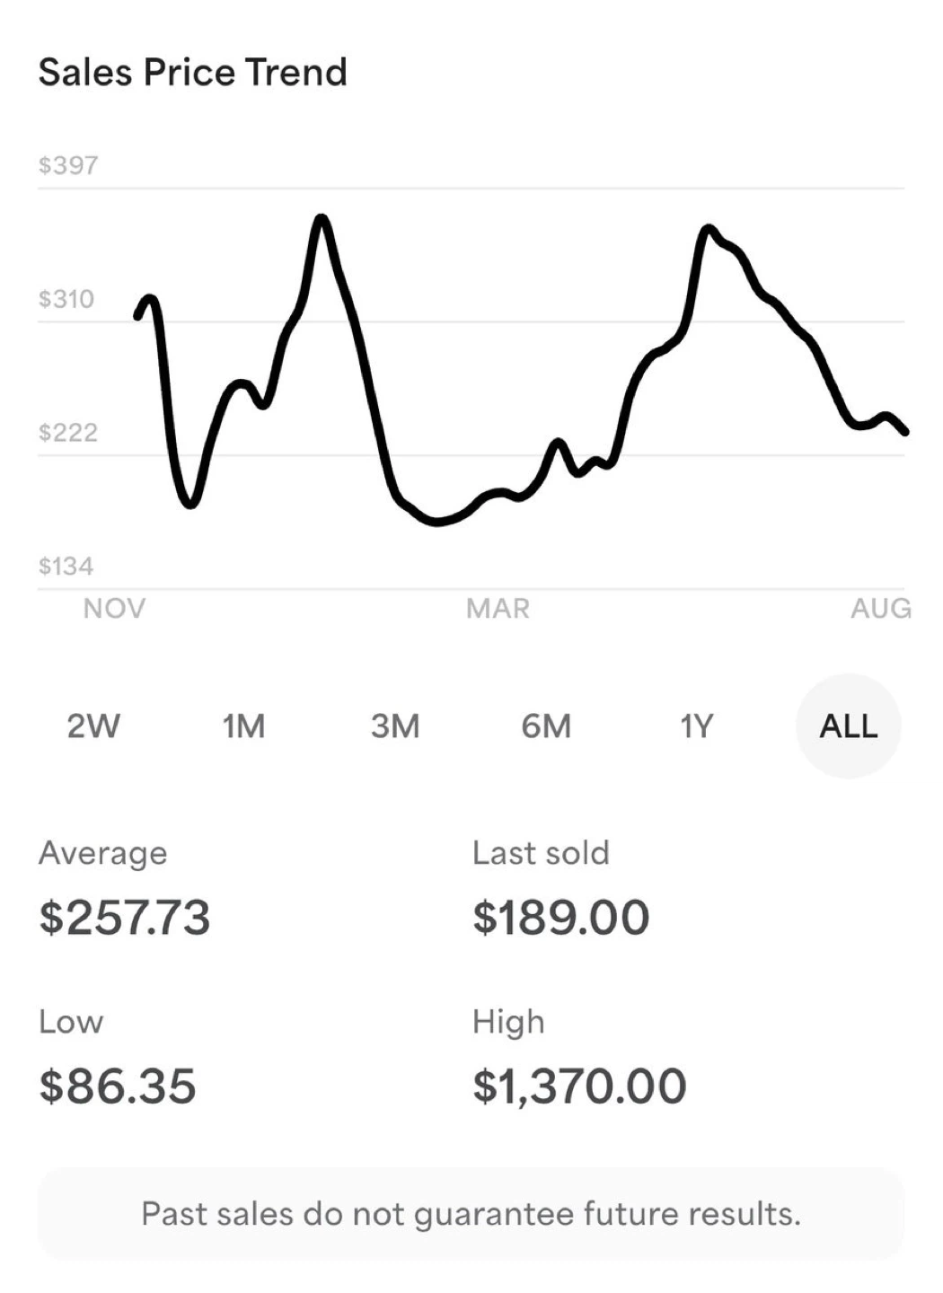The width and height of the screenshot is (943, 1293).
Task: Click the Low price $86.35
Action: coord(118,1086)
